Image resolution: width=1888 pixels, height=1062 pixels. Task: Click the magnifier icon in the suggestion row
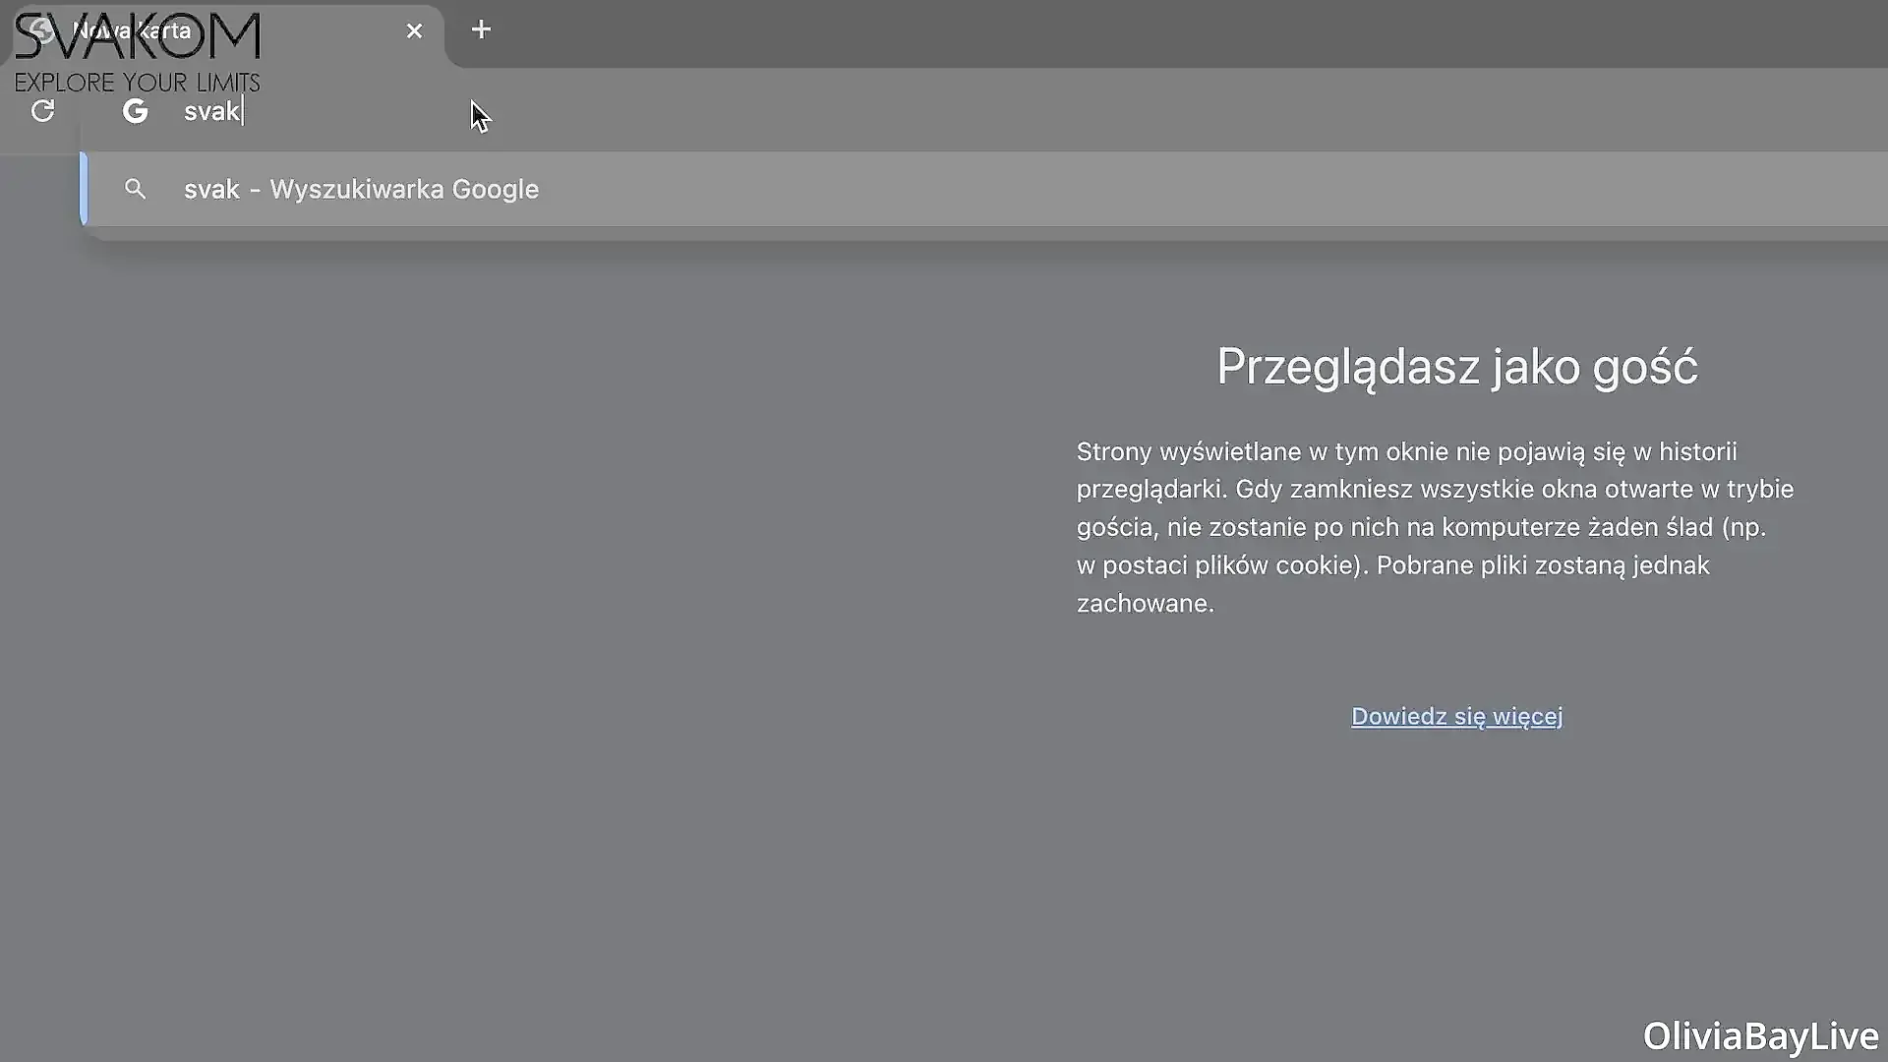point(135,189)
